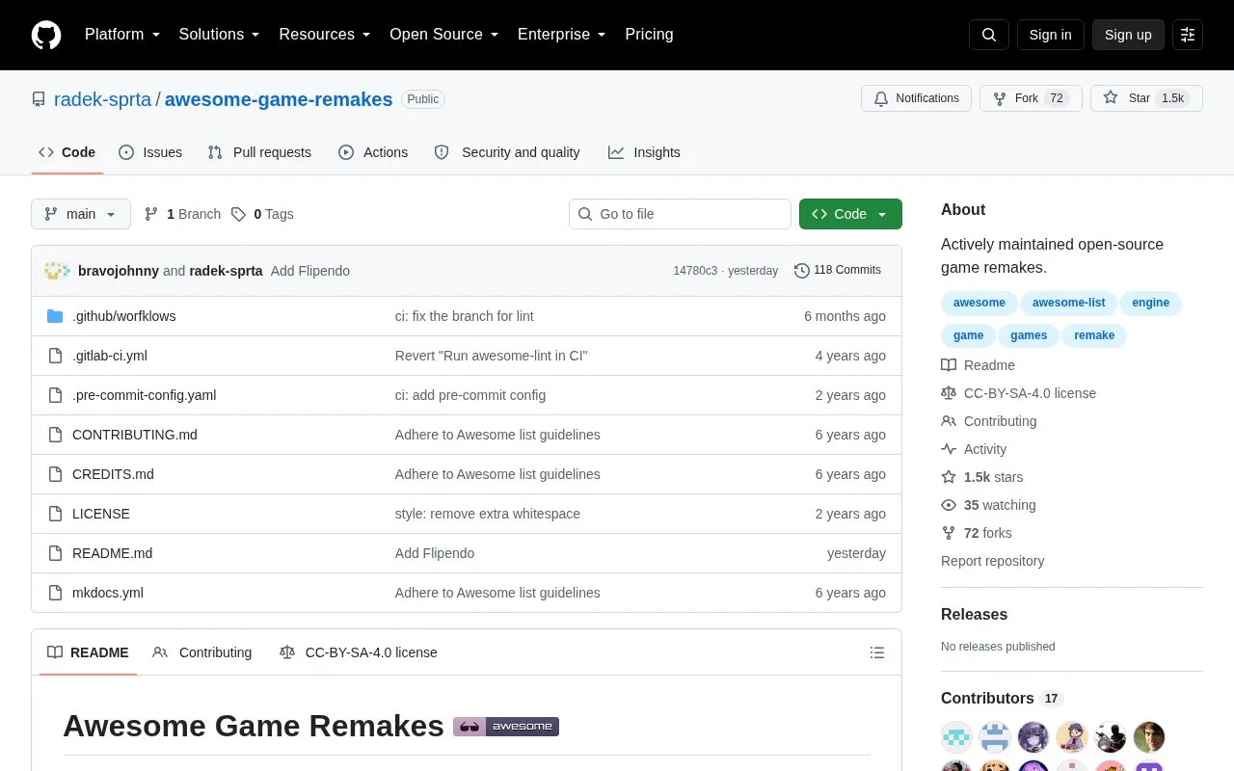
Task: Expand the Resources menu
Action: point(325,35)
